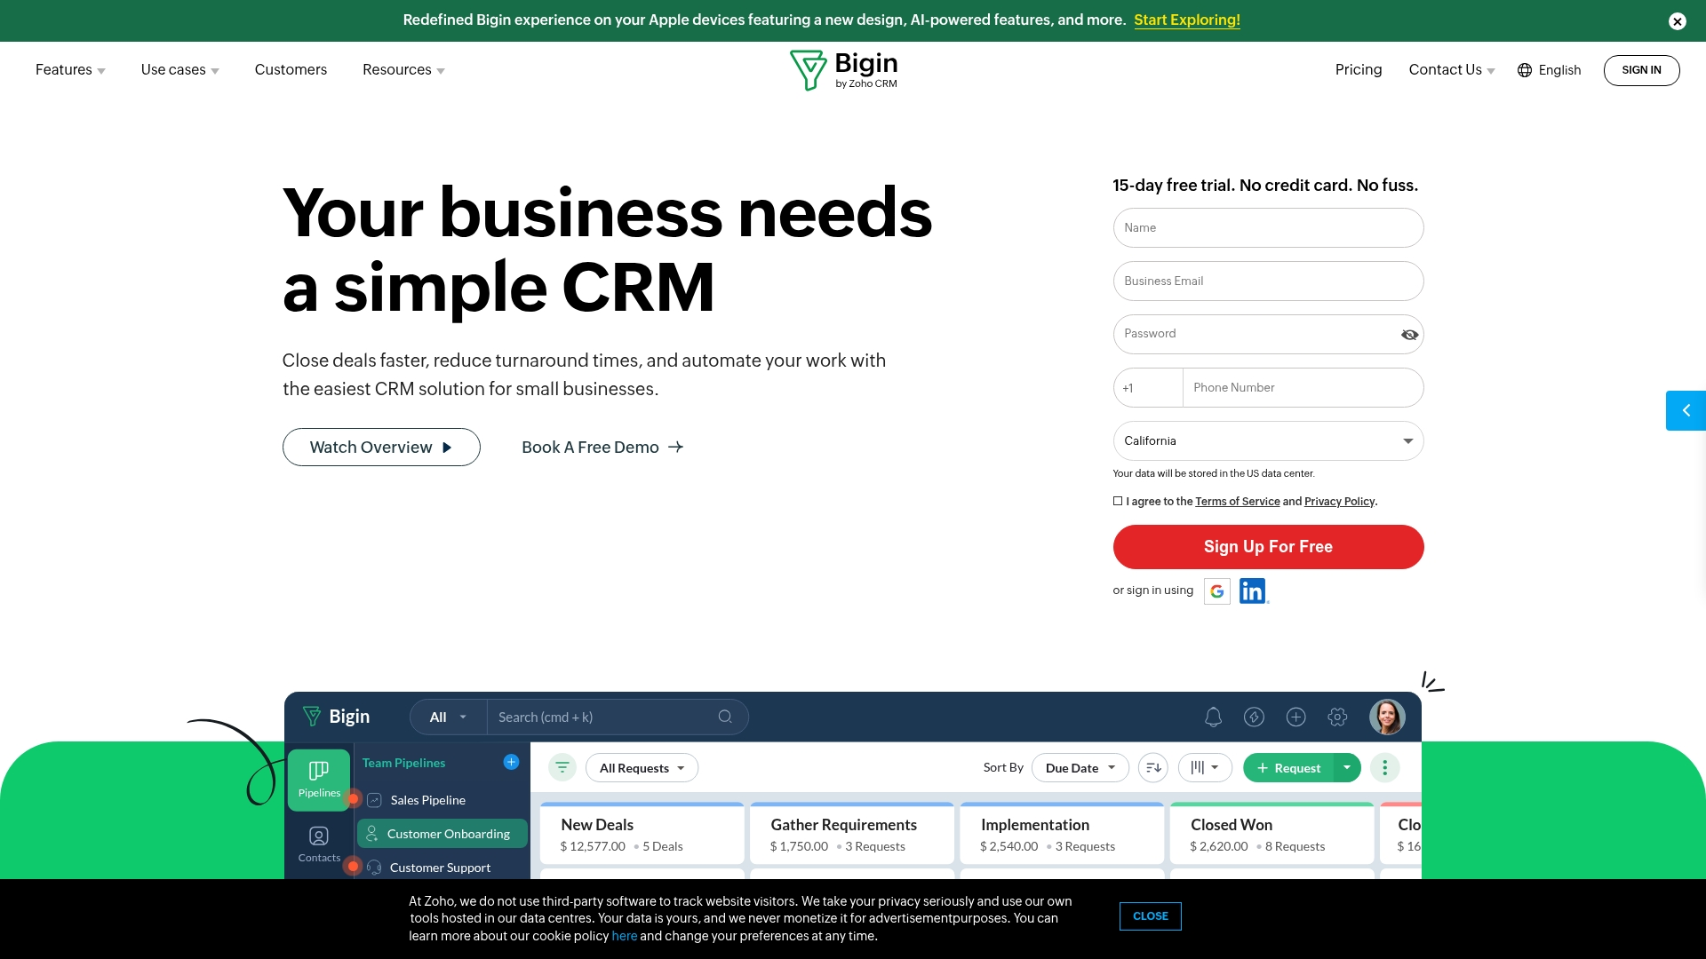1706x959 pixels.
Task: Click the notification bell icon
Action: [x=1213, y=717]
